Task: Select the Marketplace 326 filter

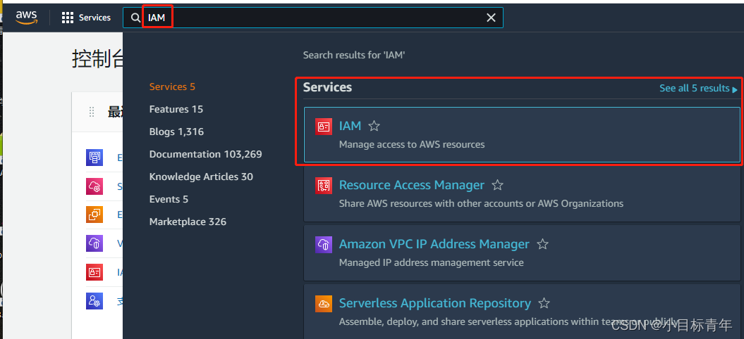Action: coord(188,222)
